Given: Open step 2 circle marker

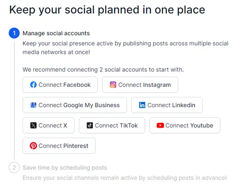Looking at the screenshot, I should pyautogui.click(x=14, y=168).
